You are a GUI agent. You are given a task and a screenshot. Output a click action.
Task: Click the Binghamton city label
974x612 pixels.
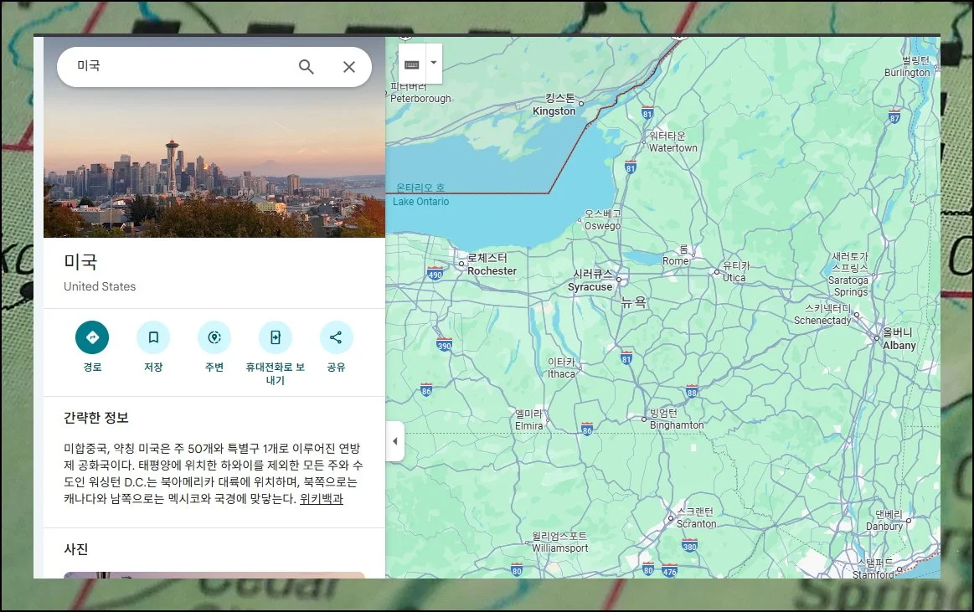pyautogui.click(x=677, y=424)
